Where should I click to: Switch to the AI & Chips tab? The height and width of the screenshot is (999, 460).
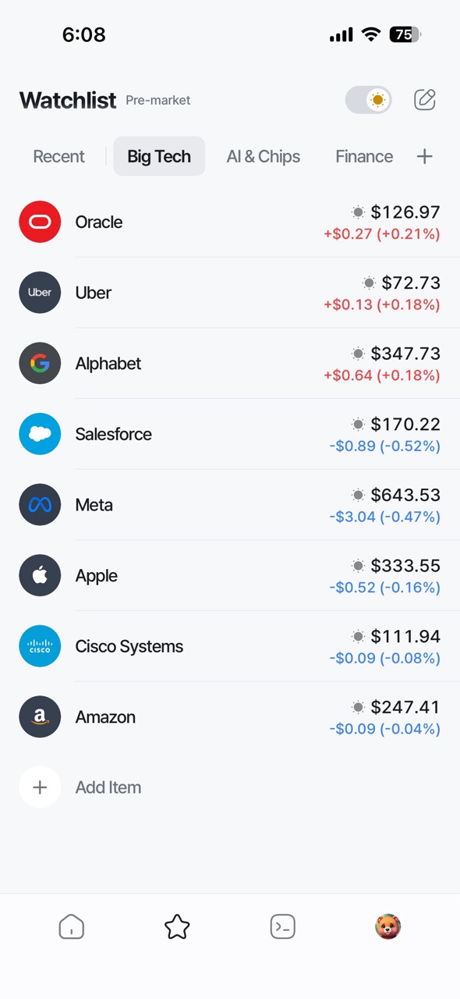[264, 156]
